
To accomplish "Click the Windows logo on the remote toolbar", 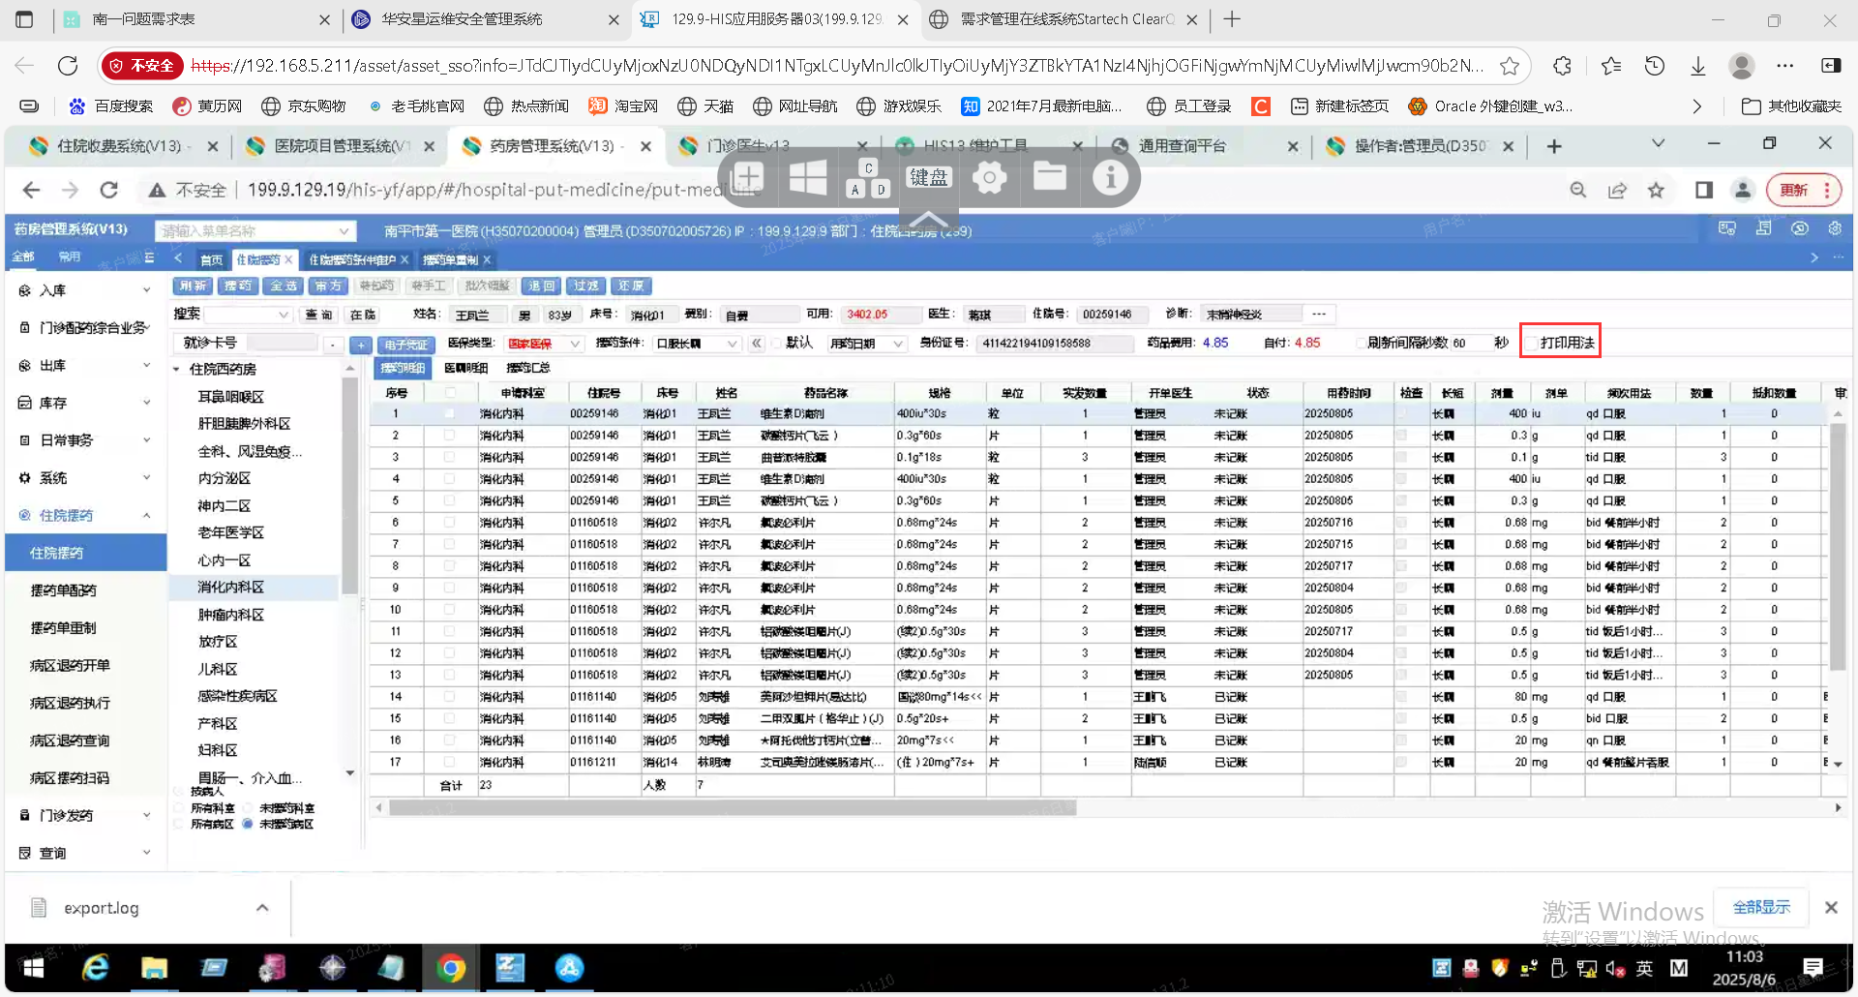I will [808, 177].
